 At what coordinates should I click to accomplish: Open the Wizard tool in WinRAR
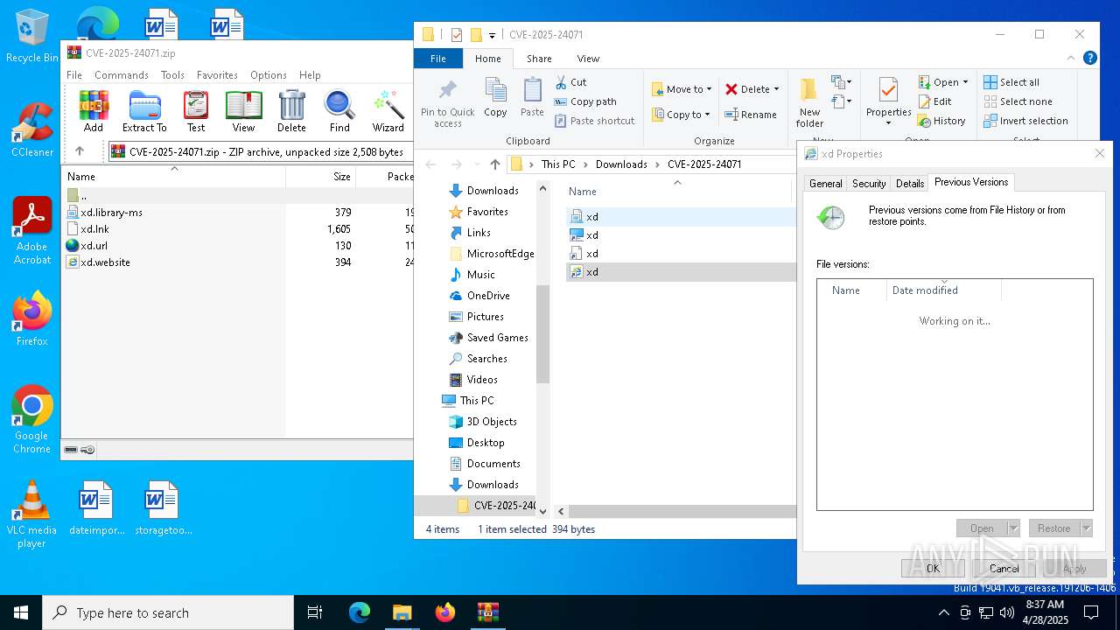[x=388, y=111]
